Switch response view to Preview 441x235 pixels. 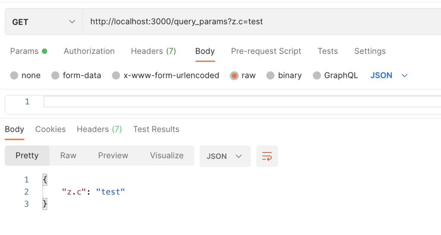(x=113, y=155)
